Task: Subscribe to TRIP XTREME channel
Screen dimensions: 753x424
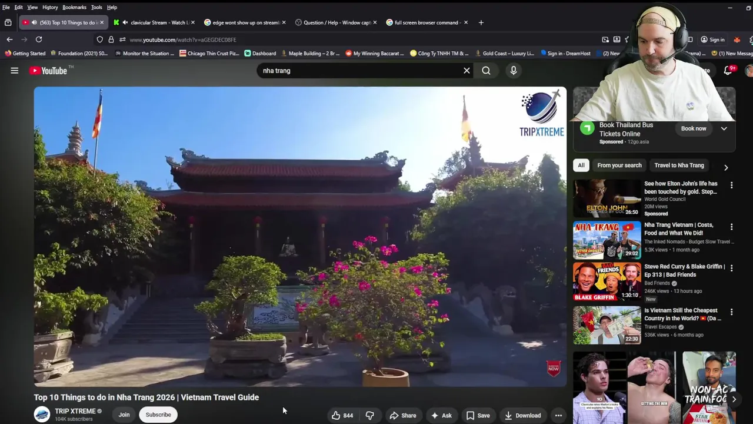Action: [158, 415]
